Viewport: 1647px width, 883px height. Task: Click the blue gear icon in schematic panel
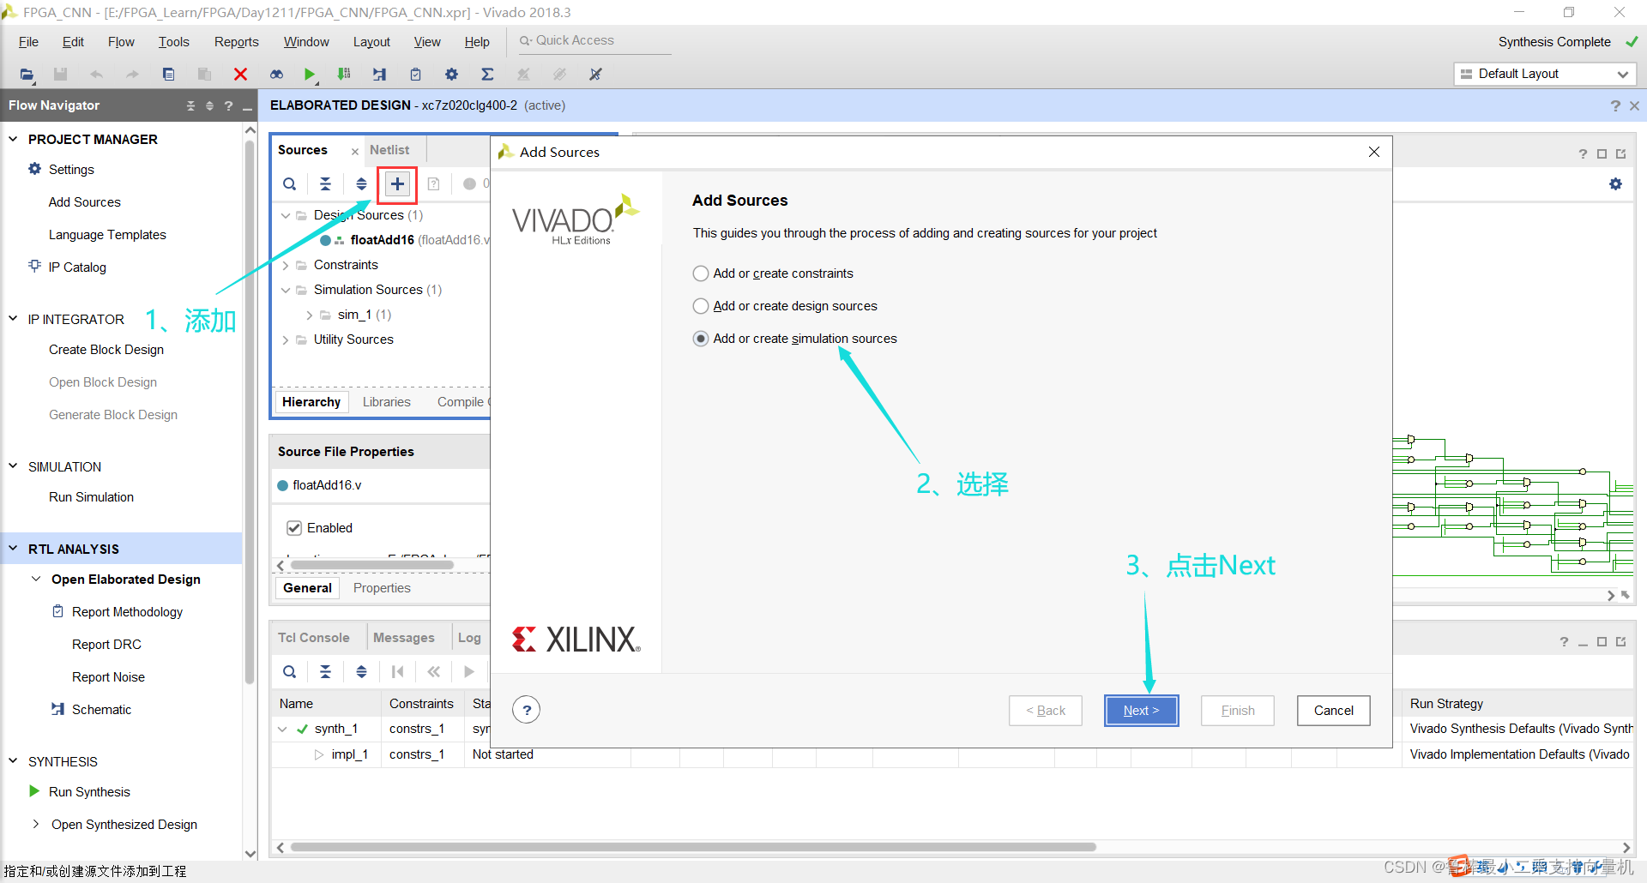click(x=1615, y=183)
